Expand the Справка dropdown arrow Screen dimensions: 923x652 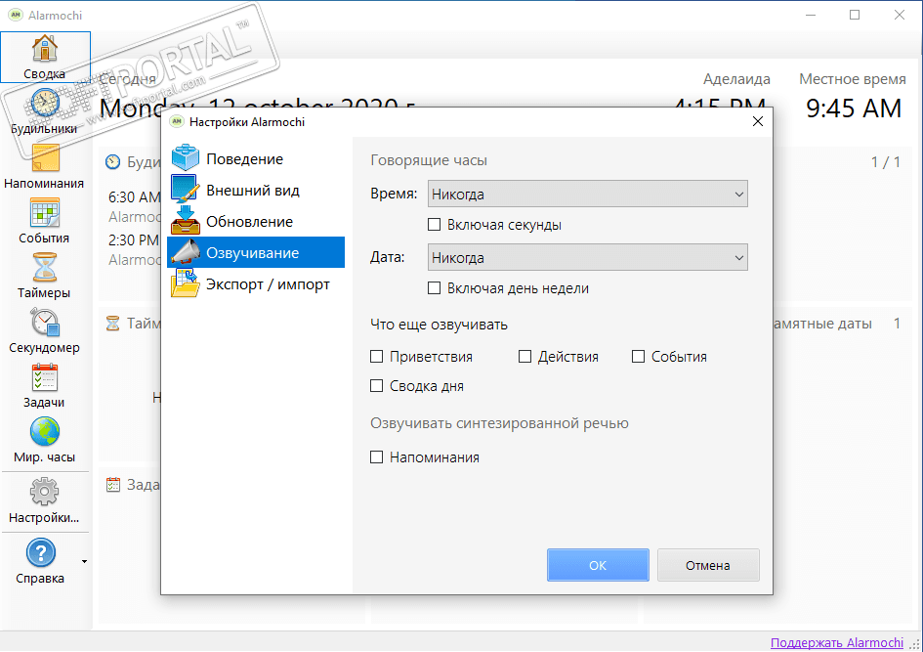pos(84,561)
